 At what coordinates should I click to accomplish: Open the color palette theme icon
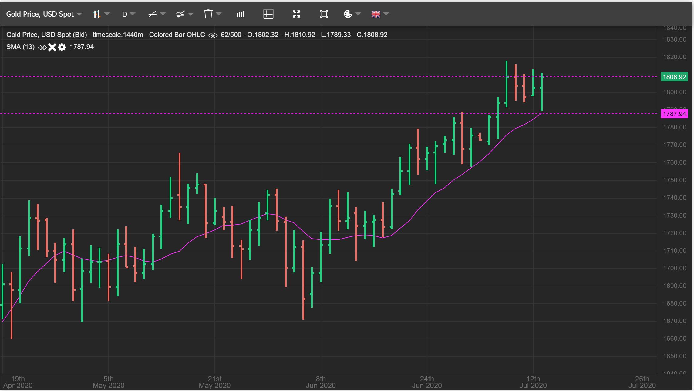click(x=348, y=14)
